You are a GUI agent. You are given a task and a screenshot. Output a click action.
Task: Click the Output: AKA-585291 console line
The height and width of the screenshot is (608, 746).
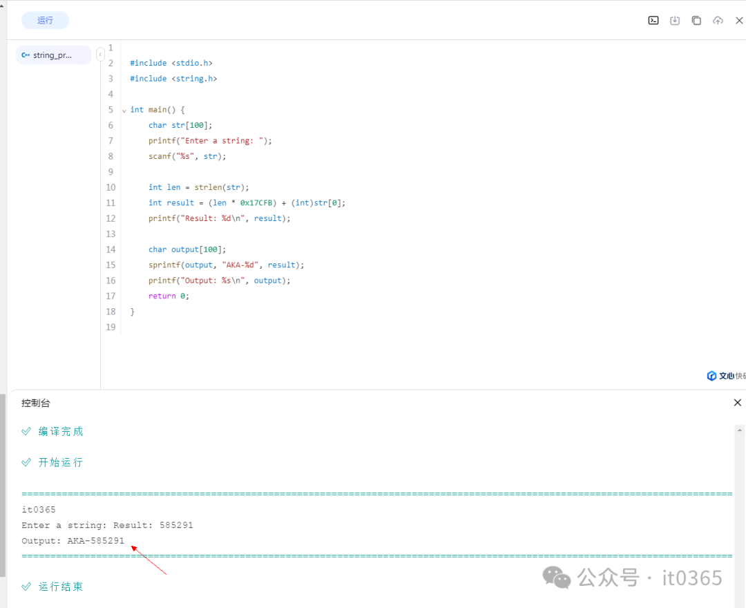point(73,541)
